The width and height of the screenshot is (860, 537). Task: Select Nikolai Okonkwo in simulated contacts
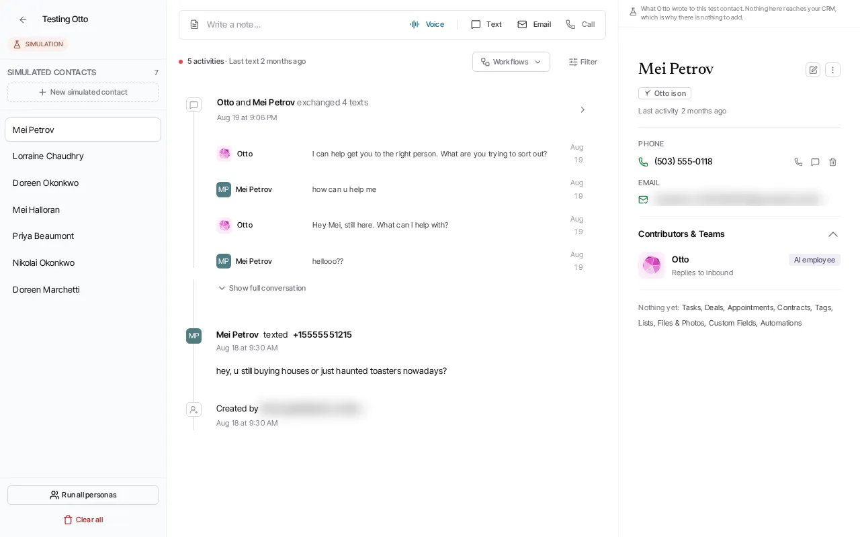(83, 263)
